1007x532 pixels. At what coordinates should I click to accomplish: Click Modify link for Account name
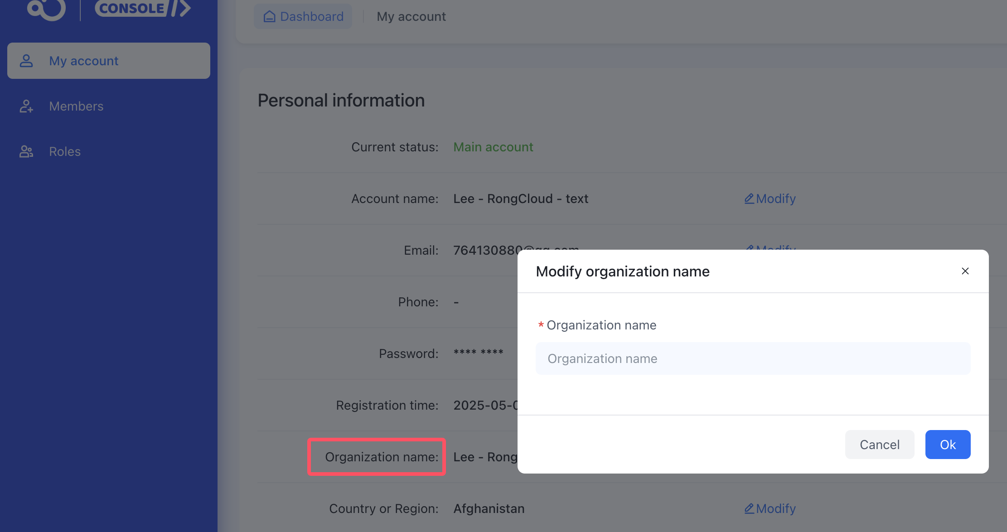775,198
